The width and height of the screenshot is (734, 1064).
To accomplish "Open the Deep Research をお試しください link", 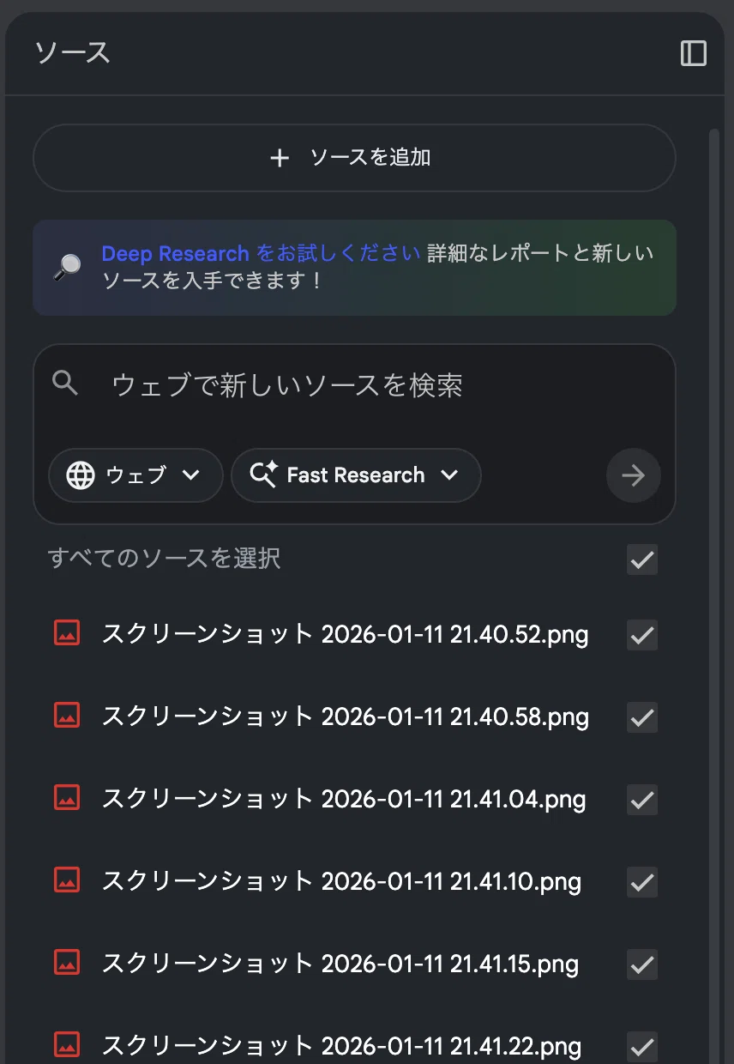I will click(x=261, y=254).
